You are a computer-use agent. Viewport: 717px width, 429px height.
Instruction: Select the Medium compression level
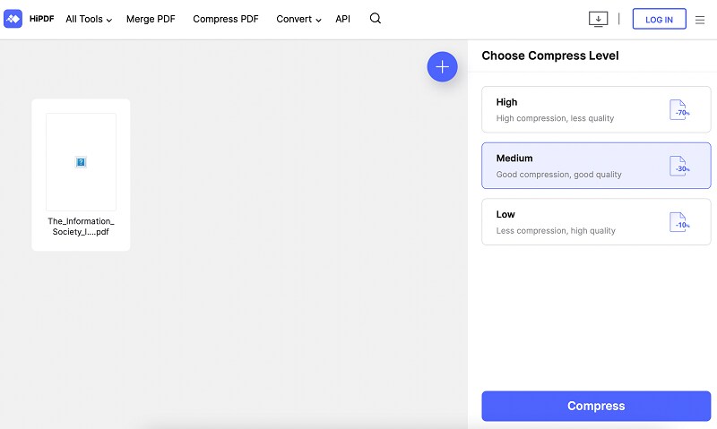pos(596,166)
